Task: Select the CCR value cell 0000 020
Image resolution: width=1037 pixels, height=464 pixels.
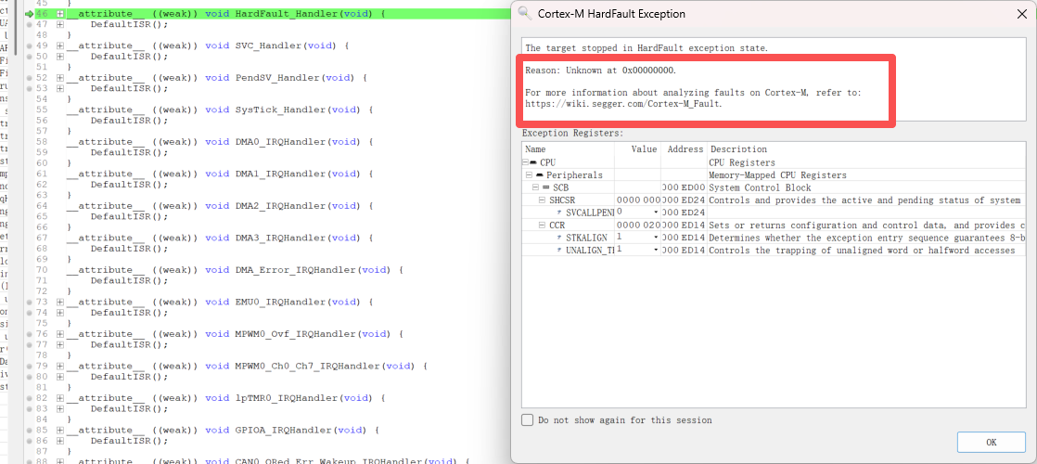Action: [637, 226]
